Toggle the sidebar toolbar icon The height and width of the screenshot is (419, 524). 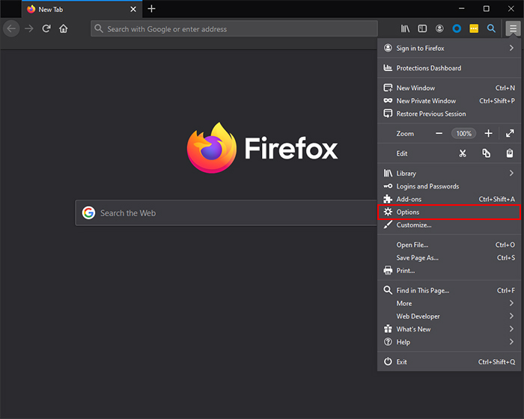[x=422, y=28]
